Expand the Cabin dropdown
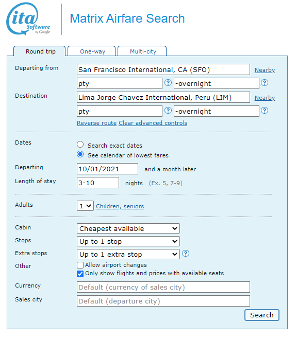The width and height of the screenshot is (297, 340). pos(128,228)
